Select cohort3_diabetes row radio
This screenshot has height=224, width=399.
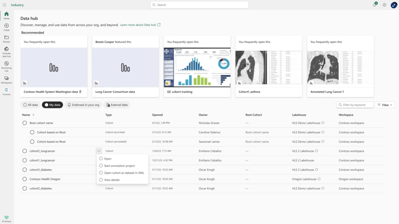(25, 170)
